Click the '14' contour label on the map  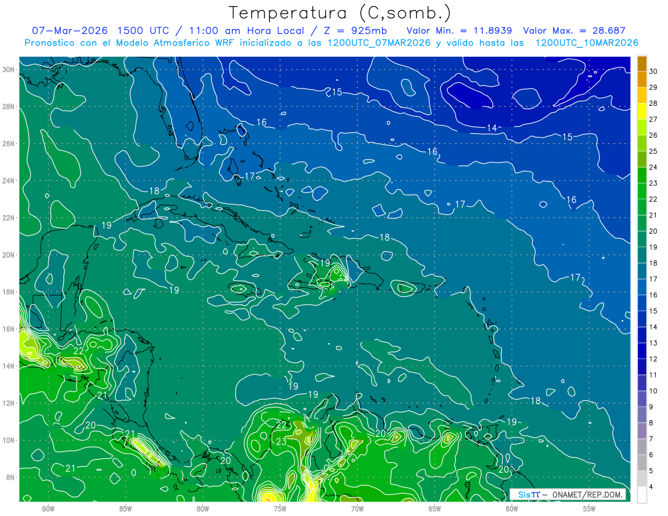(492, 128)
